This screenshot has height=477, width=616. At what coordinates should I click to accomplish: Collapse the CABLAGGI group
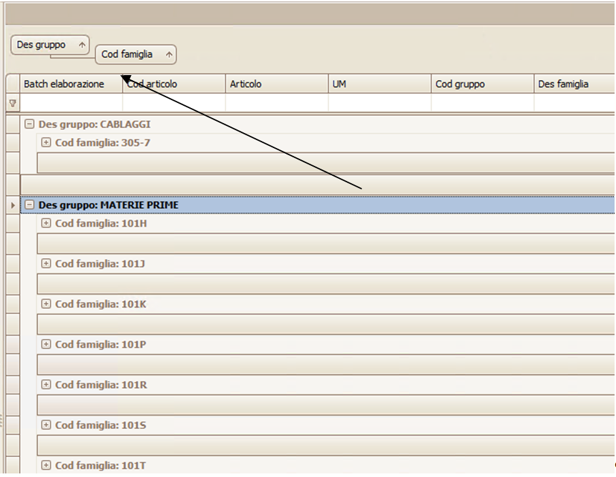(30, 124)
